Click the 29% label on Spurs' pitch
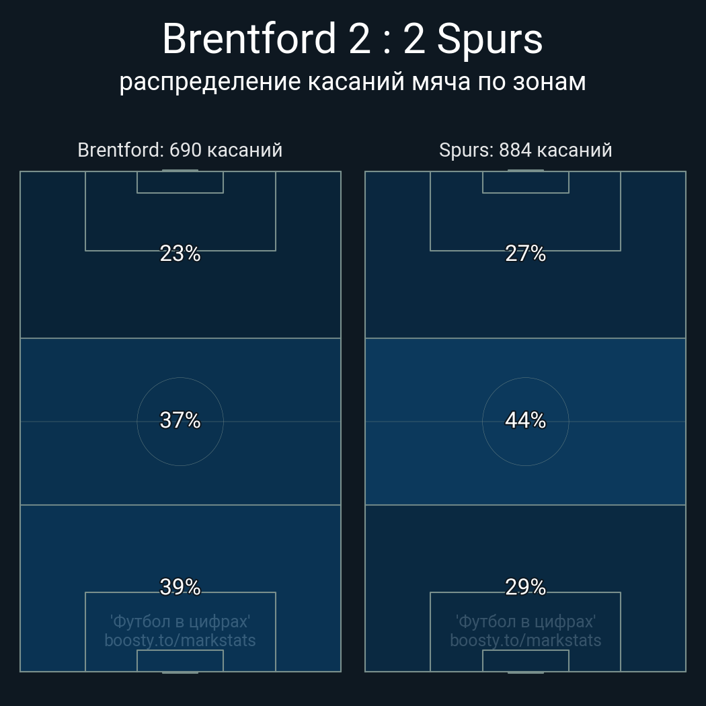706x706 pixels. (525, 587)
